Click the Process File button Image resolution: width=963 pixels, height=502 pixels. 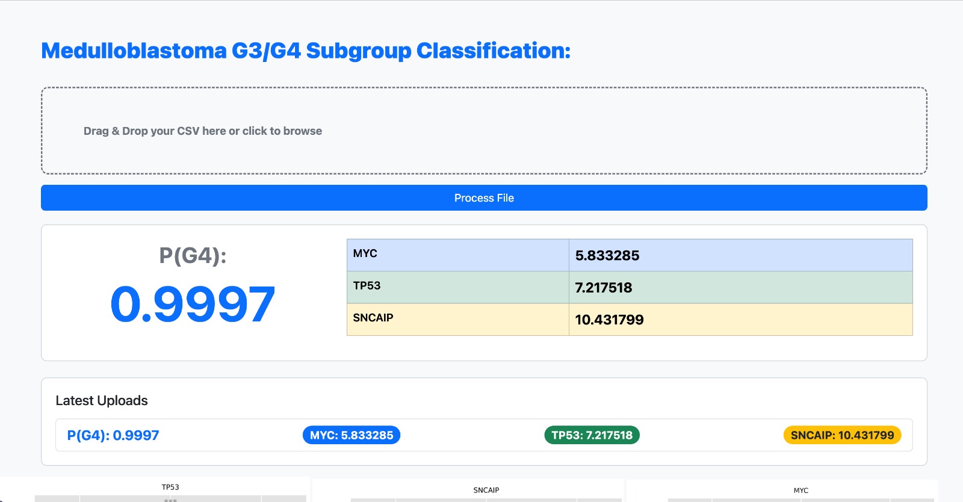coord(484,198)
